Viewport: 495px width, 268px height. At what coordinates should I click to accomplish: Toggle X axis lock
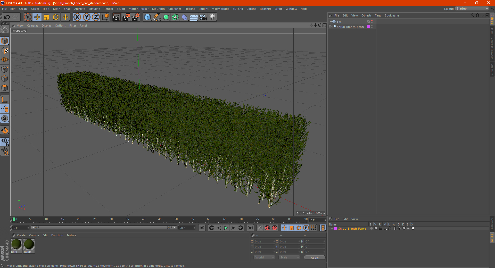click(77, 17)
